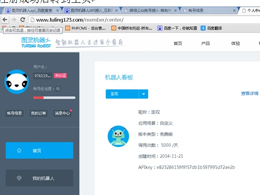
Task: Close the 图灵机器人API接入 tab
Action: coord(117,10)
